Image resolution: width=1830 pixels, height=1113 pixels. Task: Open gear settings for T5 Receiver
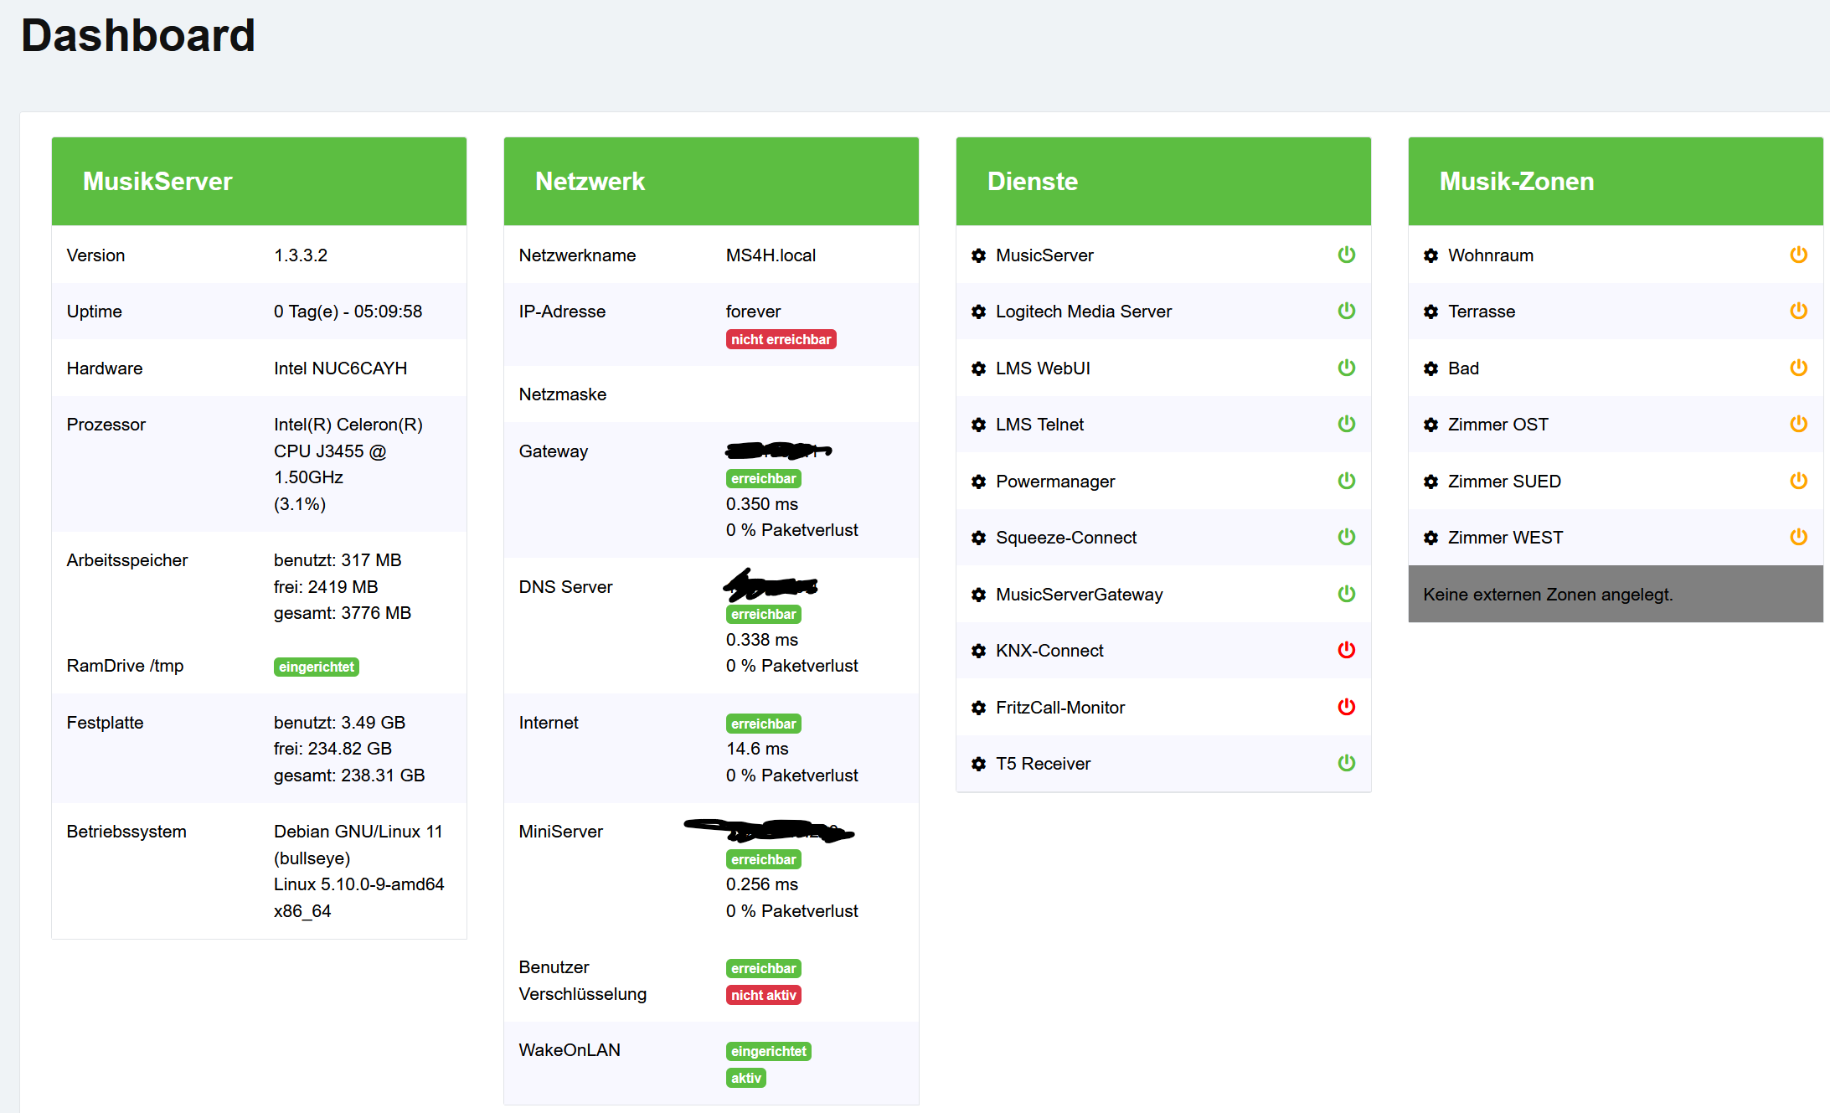[x=978, y=764]
